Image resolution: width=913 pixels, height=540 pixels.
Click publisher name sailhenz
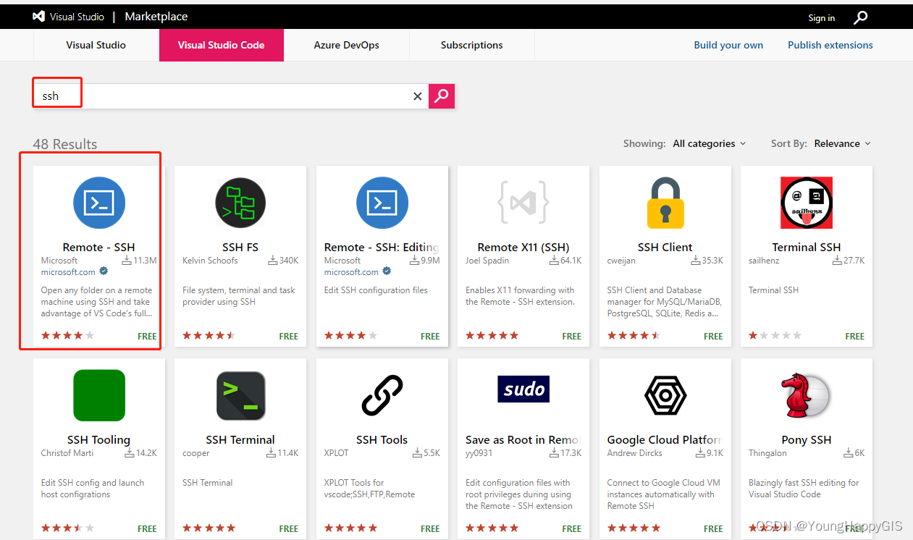(764, 261)
